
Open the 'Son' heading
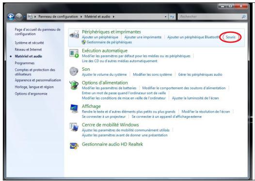[x=86, y=69]
